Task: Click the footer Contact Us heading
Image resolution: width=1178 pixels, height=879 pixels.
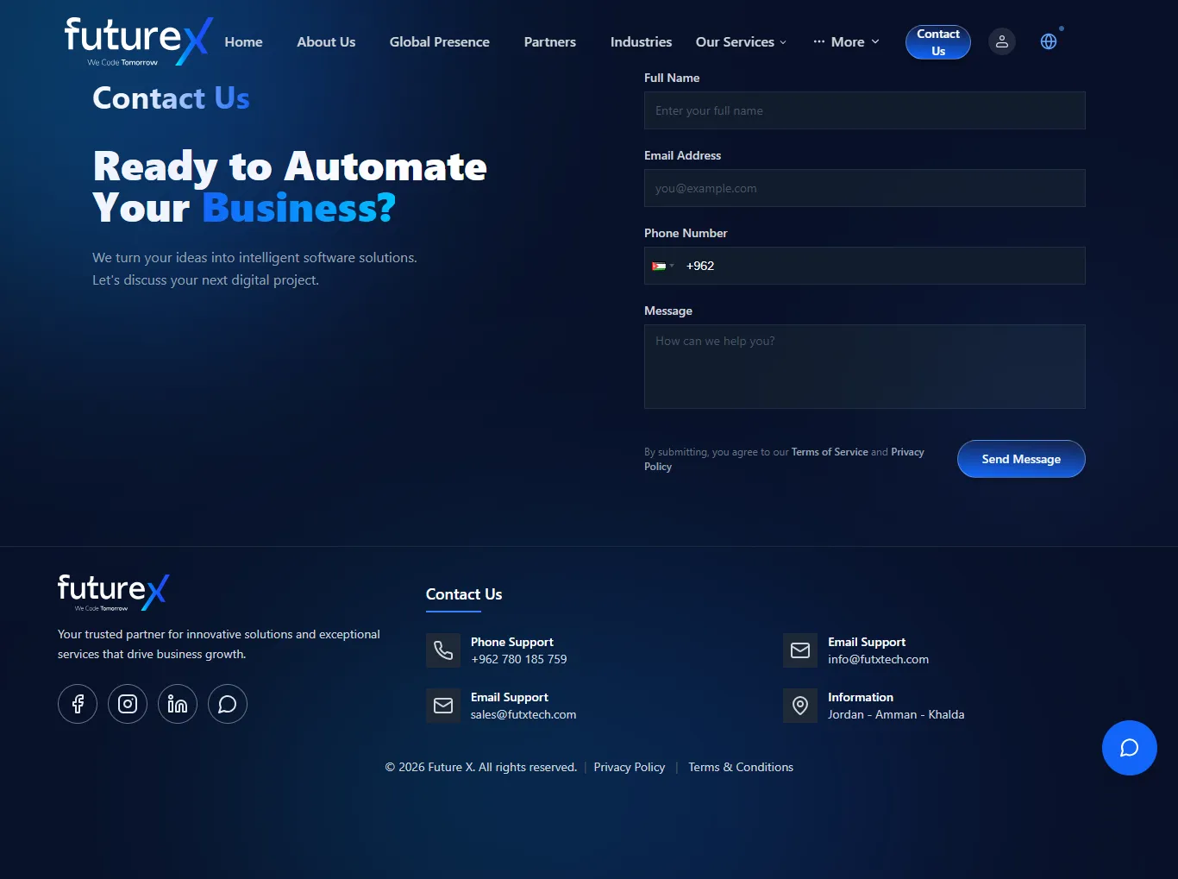Action: pos(464,594)
